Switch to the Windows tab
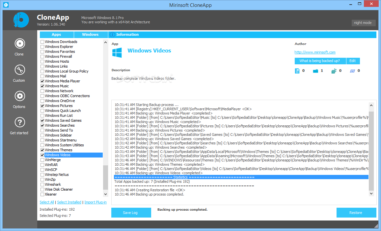 (91, 35)
